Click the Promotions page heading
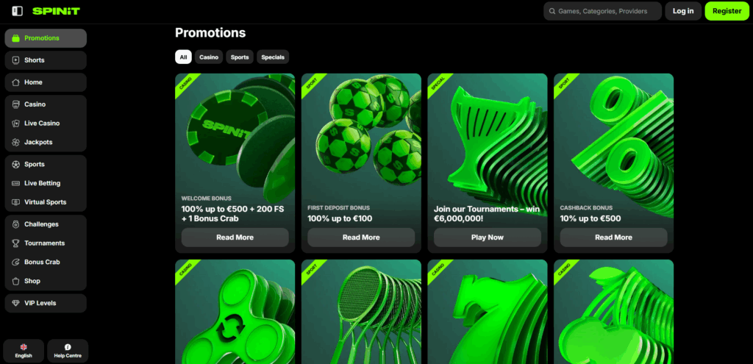The height and width of the screenshot is (364, 753). [x=210, y=32]
